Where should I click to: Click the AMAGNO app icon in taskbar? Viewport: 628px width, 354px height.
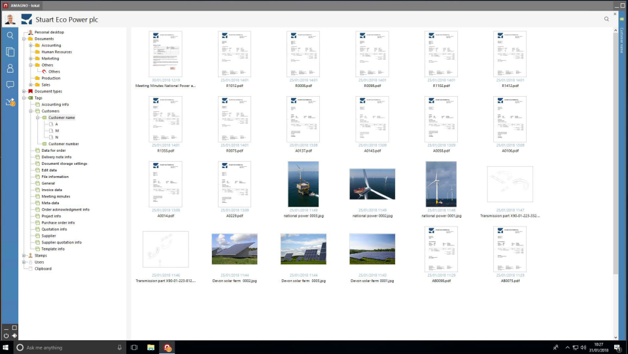tap(167, 347)
